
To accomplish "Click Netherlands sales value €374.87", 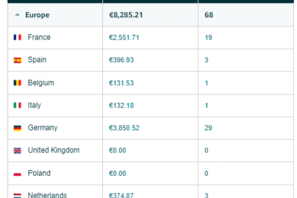I will coord(121,195).
